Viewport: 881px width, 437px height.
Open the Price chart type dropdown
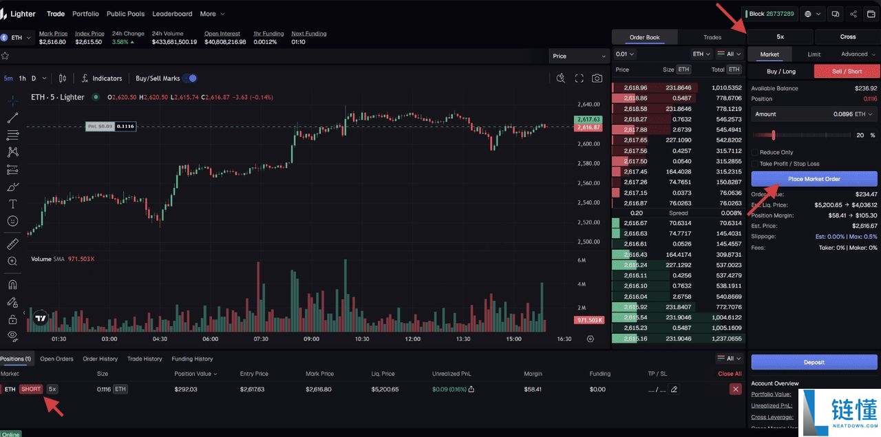point(580,56)
